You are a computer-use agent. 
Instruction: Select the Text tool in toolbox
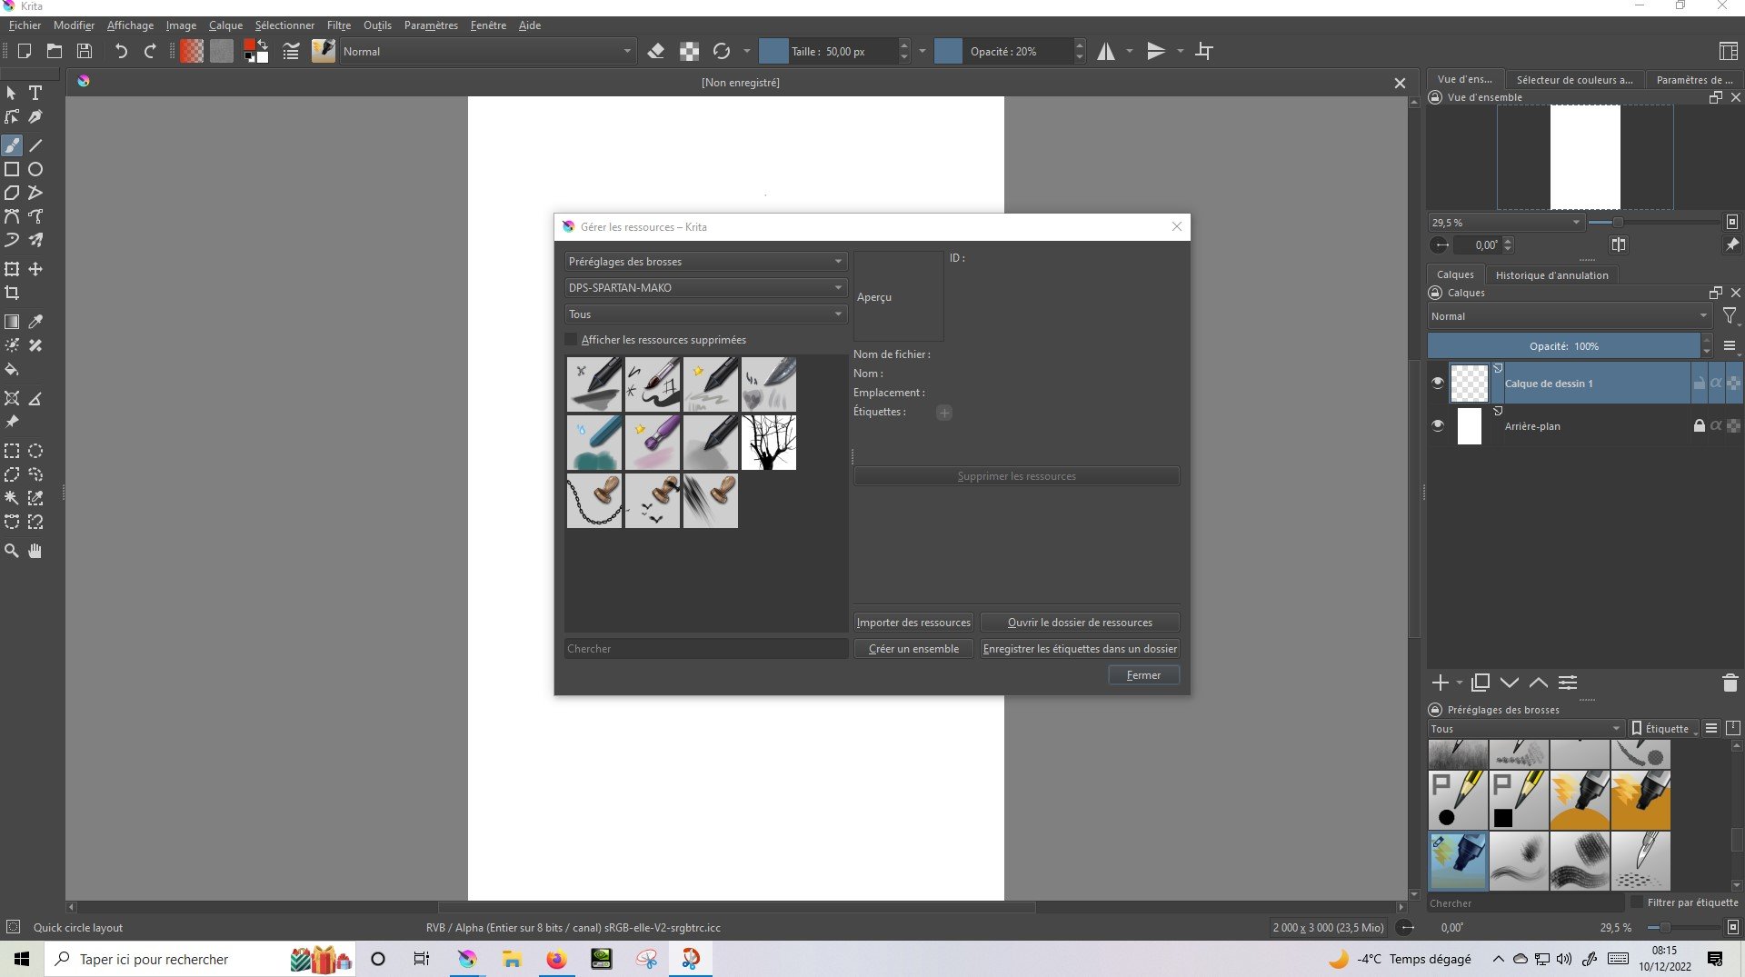tap(35, 93)
